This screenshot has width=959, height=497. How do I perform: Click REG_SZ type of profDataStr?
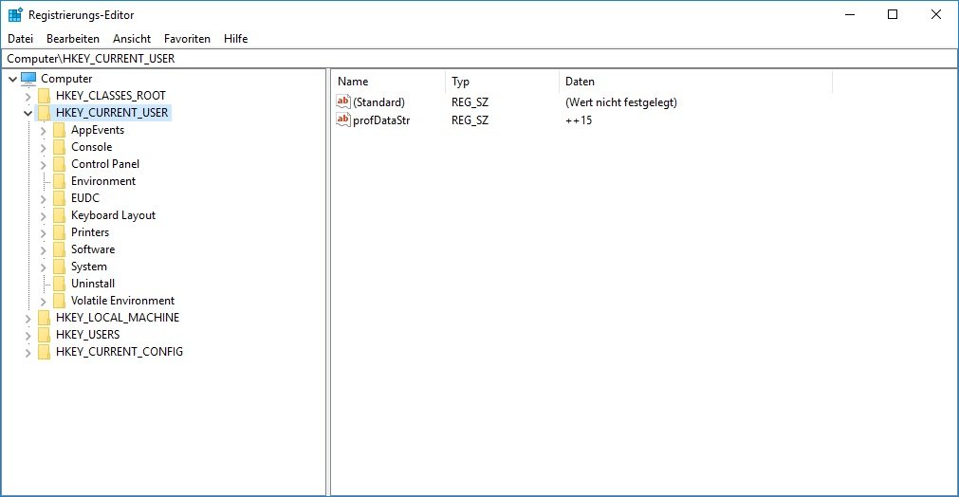(x=470, y=120)
